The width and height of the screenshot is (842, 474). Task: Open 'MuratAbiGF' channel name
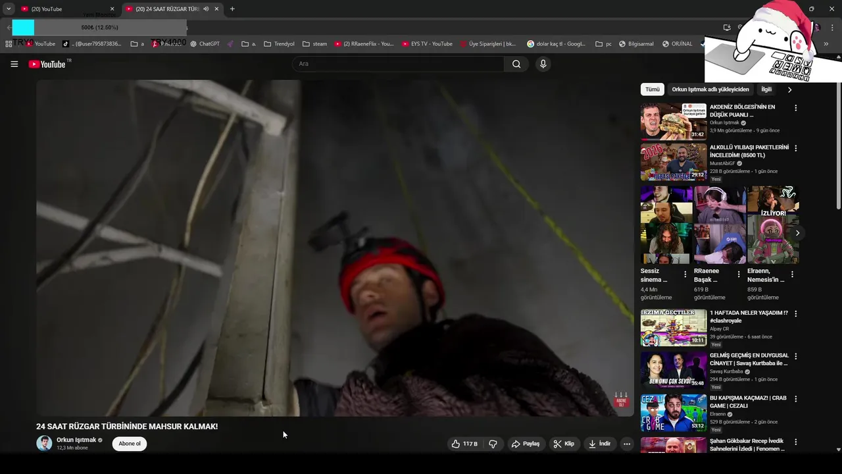pos(722,163)
